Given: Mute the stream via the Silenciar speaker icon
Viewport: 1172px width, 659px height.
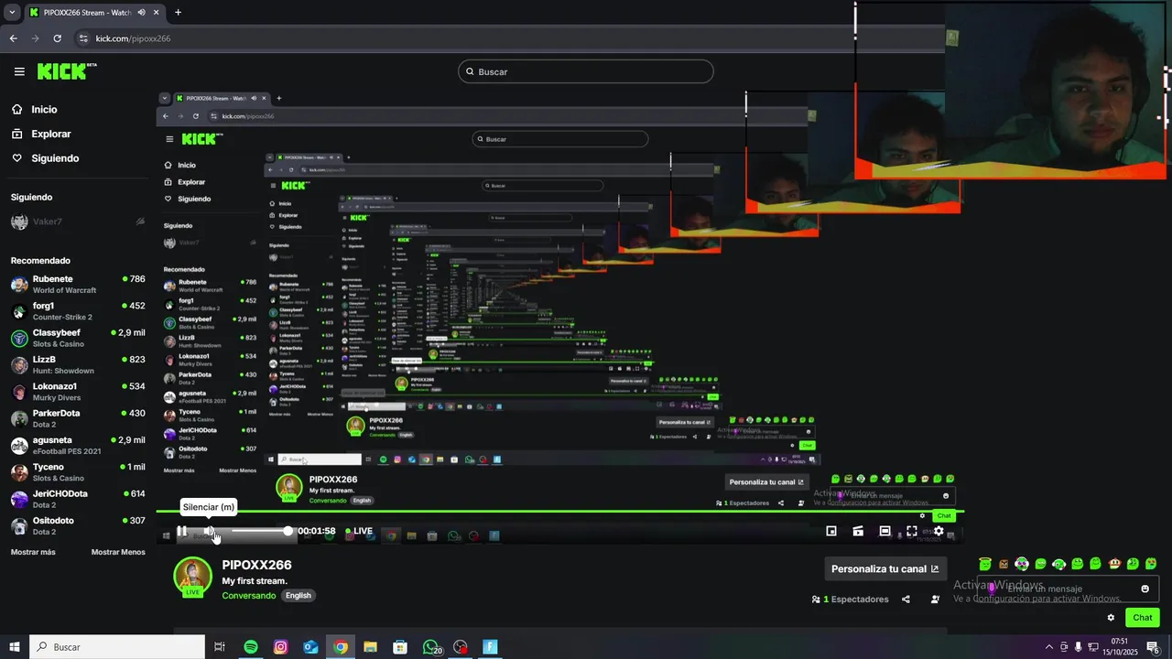Looking at the screenshot, I should pyautogui.click(x=210, y=531).
